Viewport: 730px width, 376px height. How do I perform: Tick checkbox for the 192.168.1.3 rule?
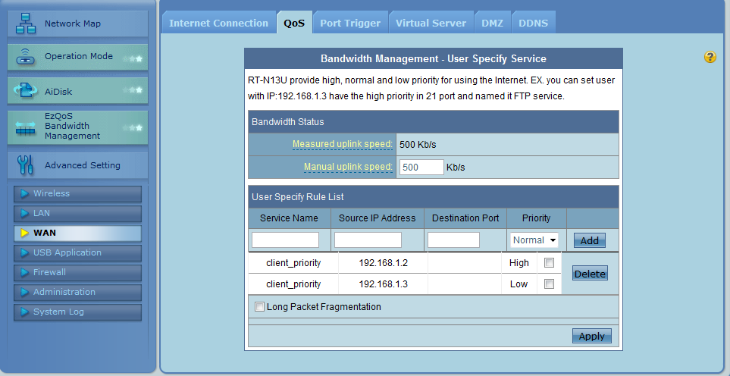(550, 284)
